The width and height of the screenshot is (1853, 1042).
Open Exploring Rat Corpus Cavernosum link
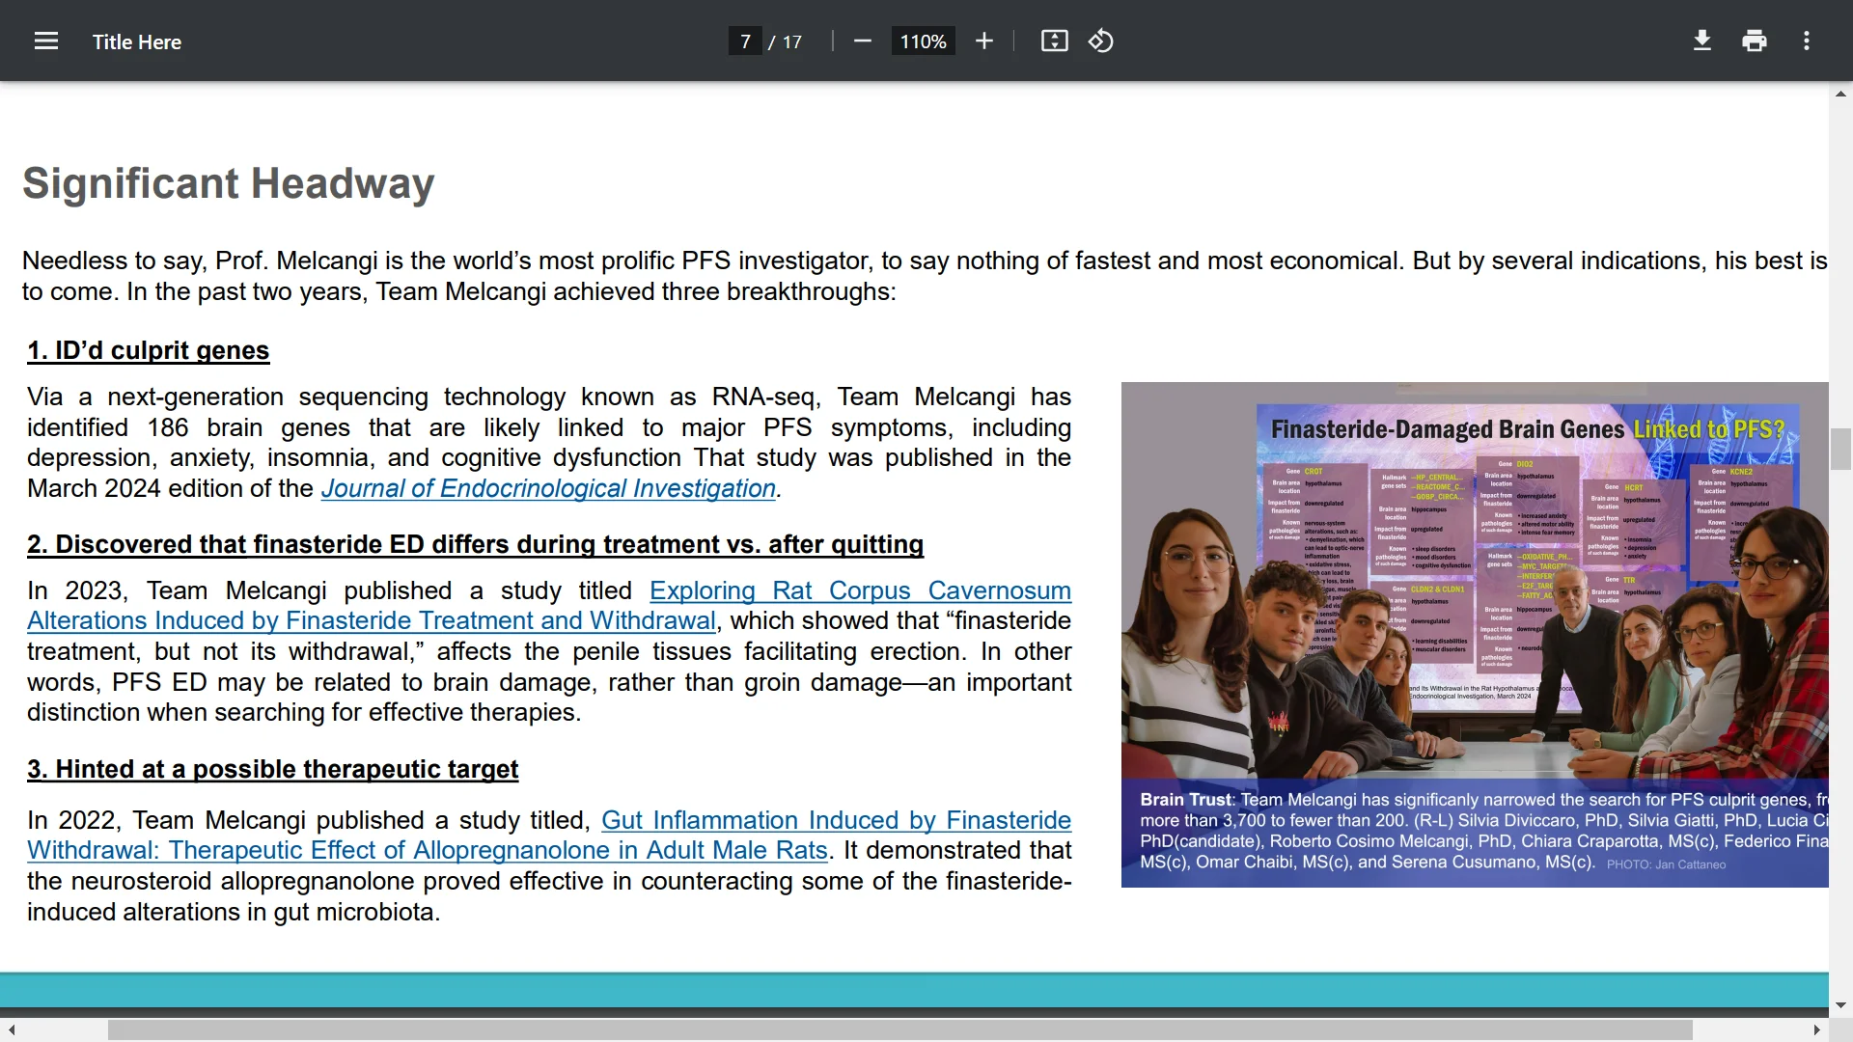click(x=549, y=606)
